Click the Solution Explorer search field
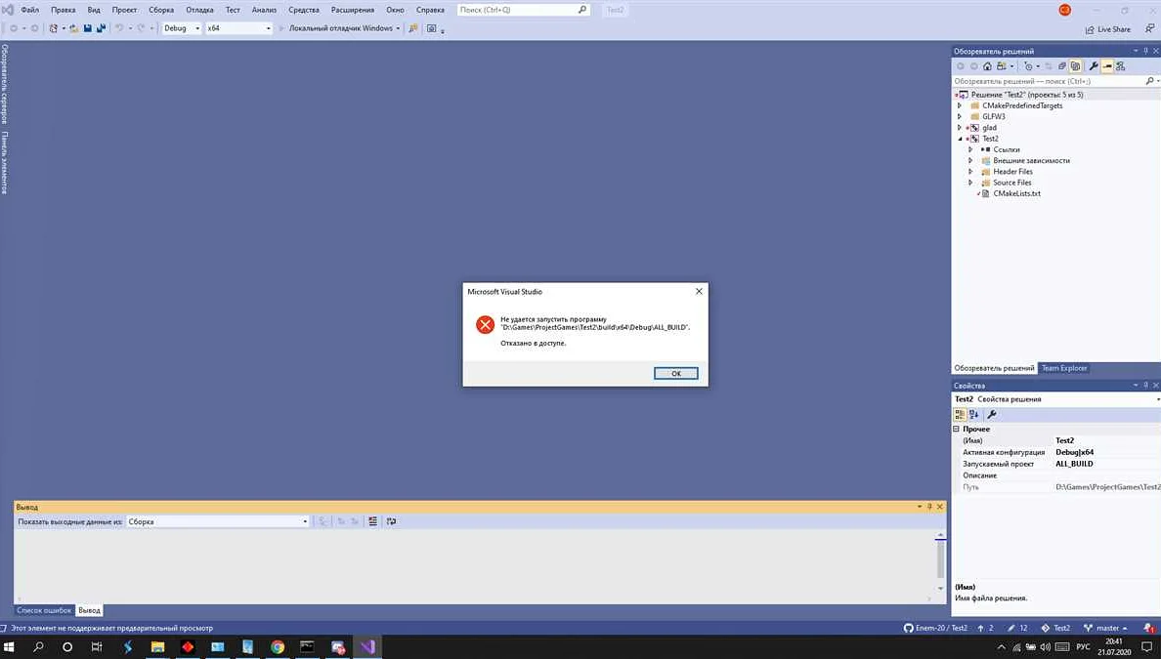The height and width of the screenshot is (659, 1161). click(1051, 81)
